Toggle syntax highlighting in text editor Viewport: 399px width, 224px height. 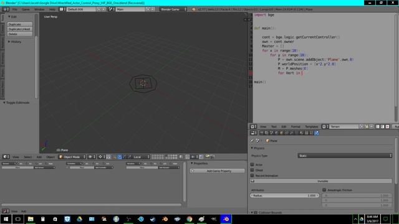pyautogui.click(x=387, y=126)
